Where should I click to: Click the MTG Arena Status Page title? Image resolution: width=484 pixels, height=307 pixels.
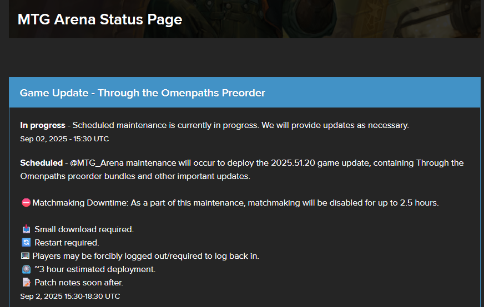pyautogui.click(x=100, y=19)
